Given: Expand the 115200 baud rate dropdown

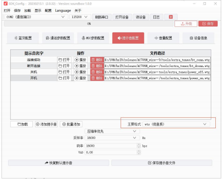Looking at the screenshot, I should click(80, 17).
